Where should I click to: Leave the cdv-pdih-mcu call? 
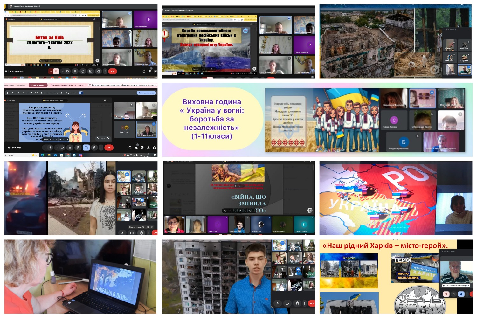click(x=109, y=148)
